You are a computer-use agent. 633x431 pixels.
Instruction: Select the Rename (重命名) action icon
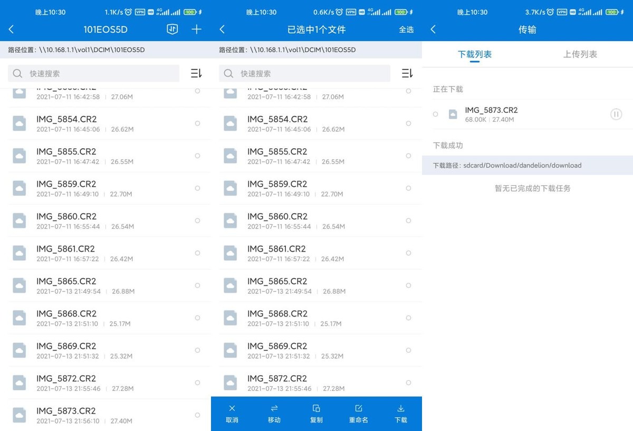(x=358, y=413)
